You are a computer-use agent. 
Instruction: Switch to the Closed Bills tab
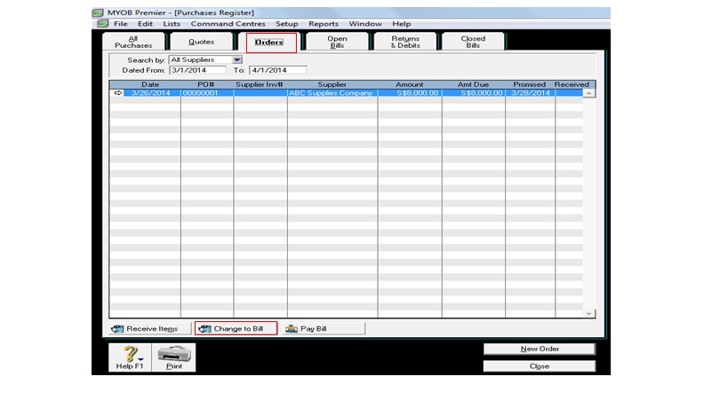[473, 42]
